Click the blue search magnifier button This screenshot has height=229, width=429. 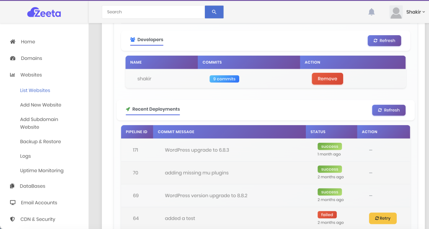pos(214,12)
